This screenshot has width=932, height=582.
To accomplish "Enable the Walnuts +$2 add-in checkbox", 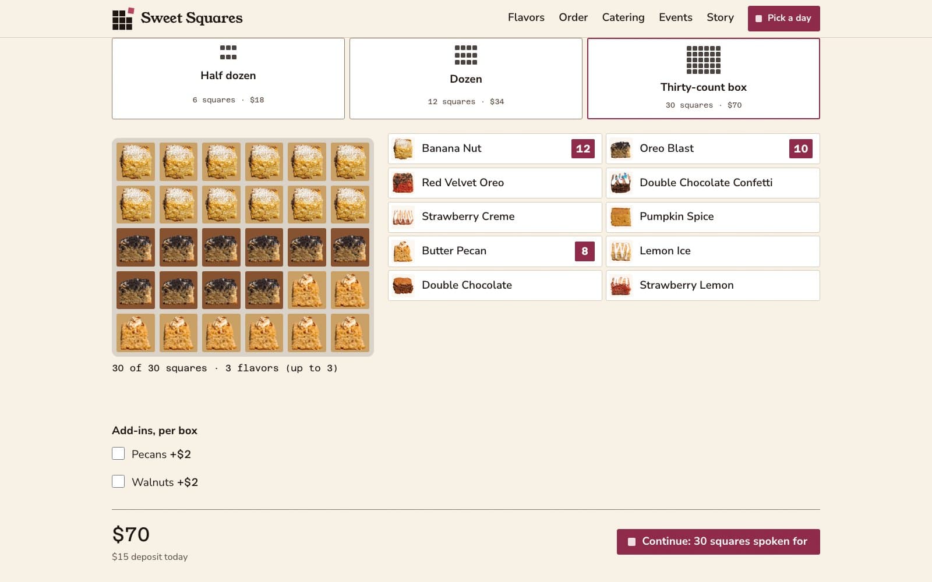I will tap(118, 481).
